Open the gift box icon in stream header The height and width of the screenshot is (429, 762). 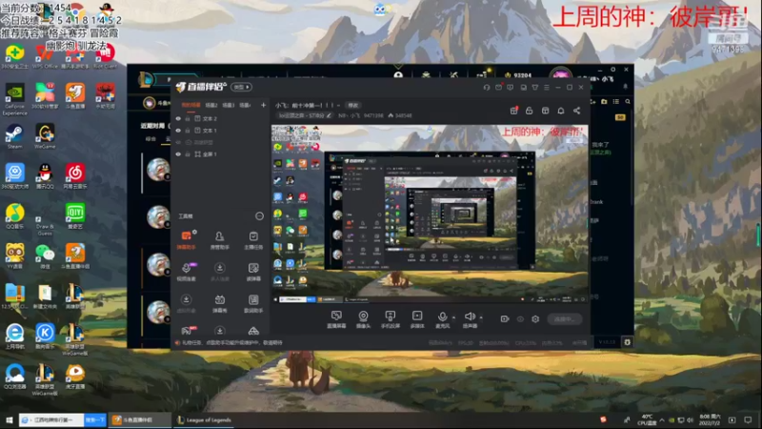tap(513, 111)
